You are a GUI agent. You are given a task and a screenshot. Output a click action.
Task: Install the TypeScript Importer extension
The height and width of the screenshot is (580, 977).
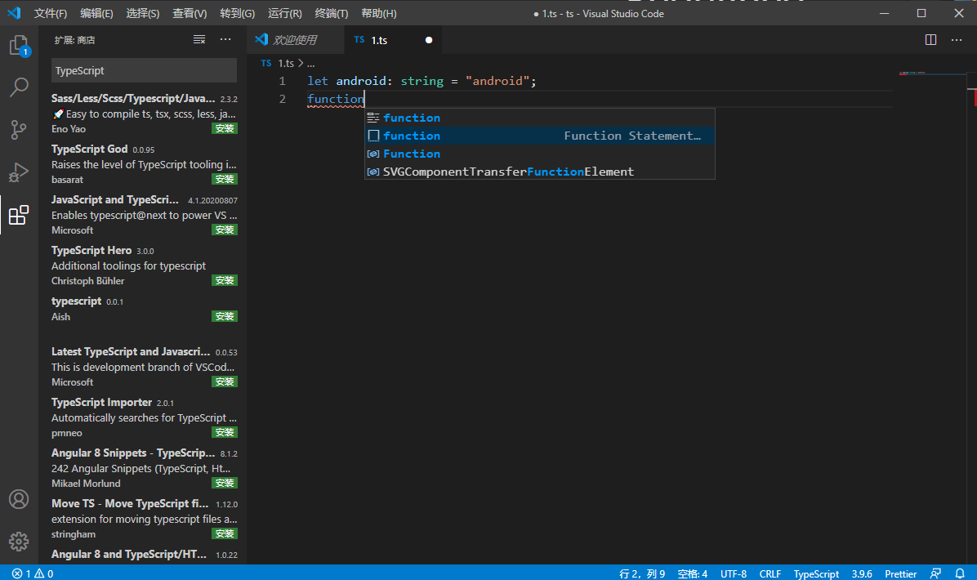pos(225,432)
